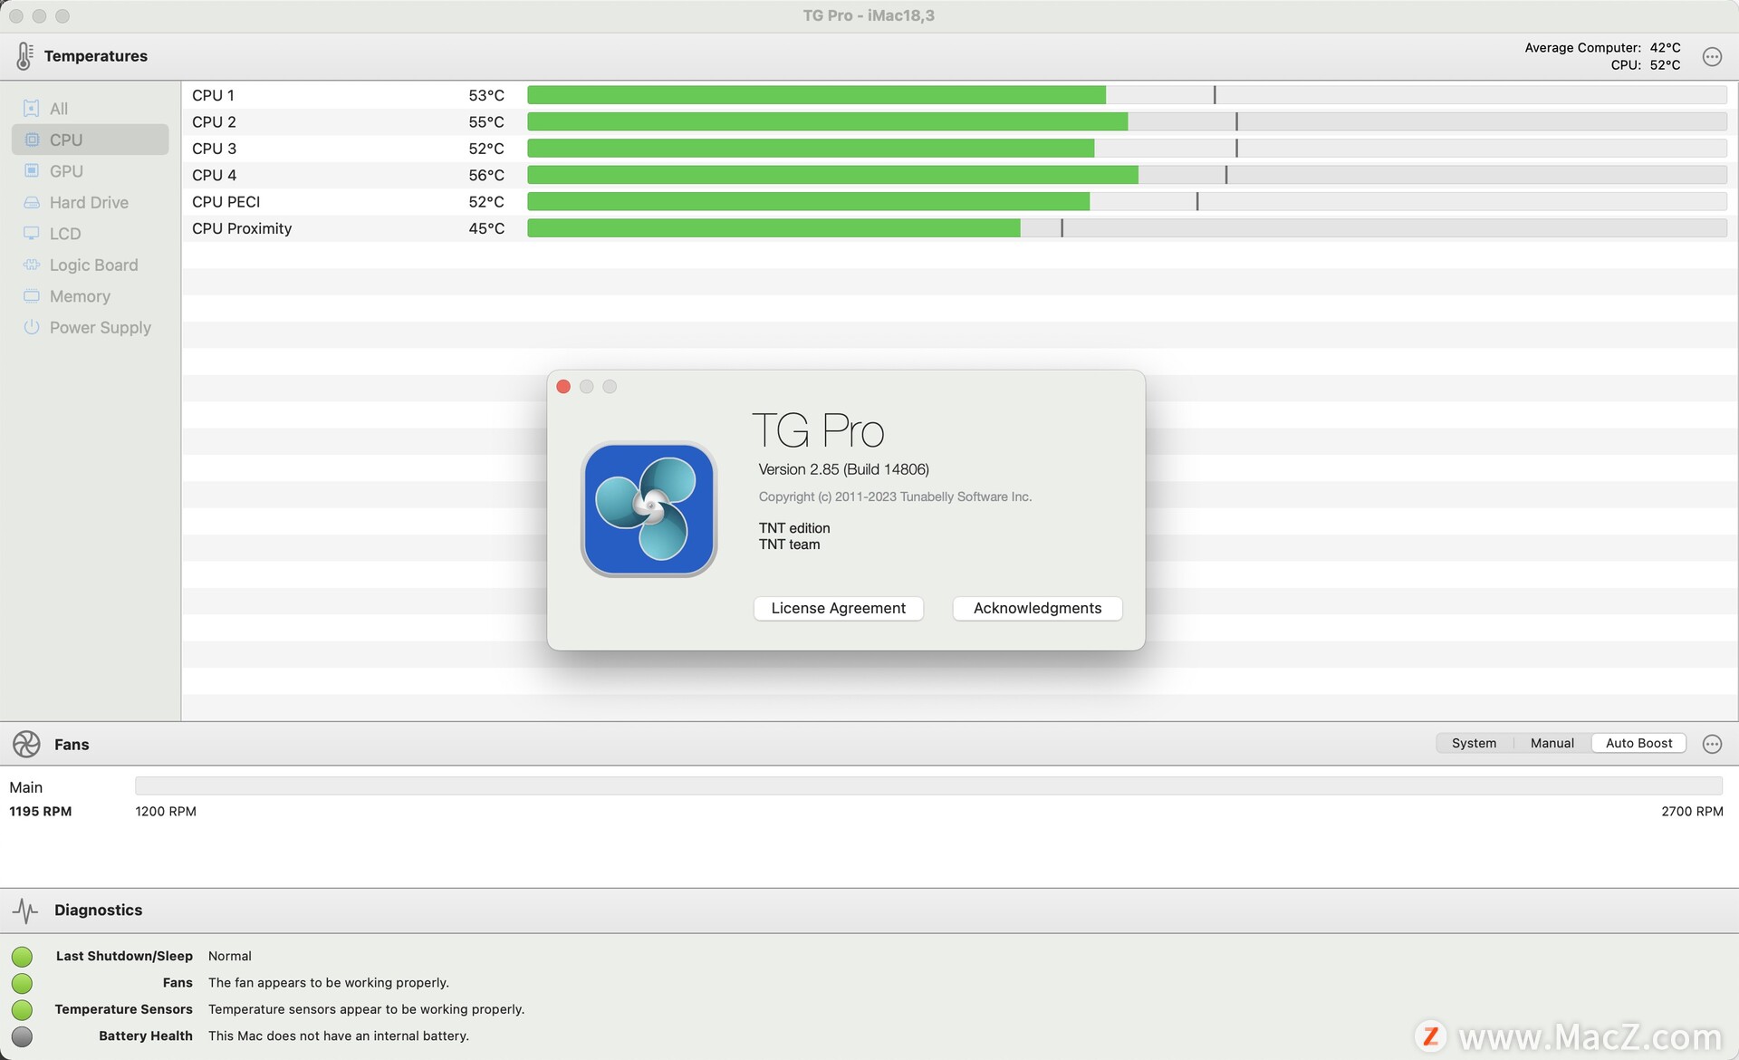Click the All category sidebar icon
1739x1060 pixels.
coord(32,109)
